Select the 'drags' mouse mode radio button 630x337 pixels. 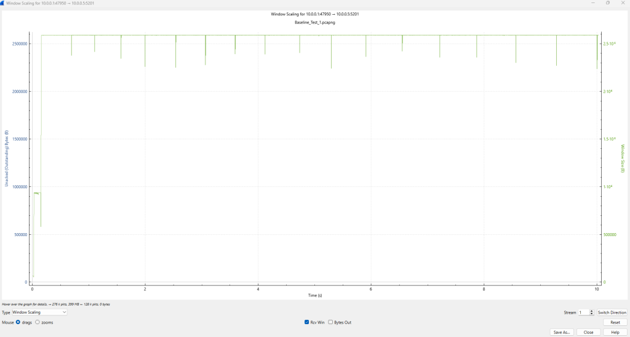tap(18, 322)
